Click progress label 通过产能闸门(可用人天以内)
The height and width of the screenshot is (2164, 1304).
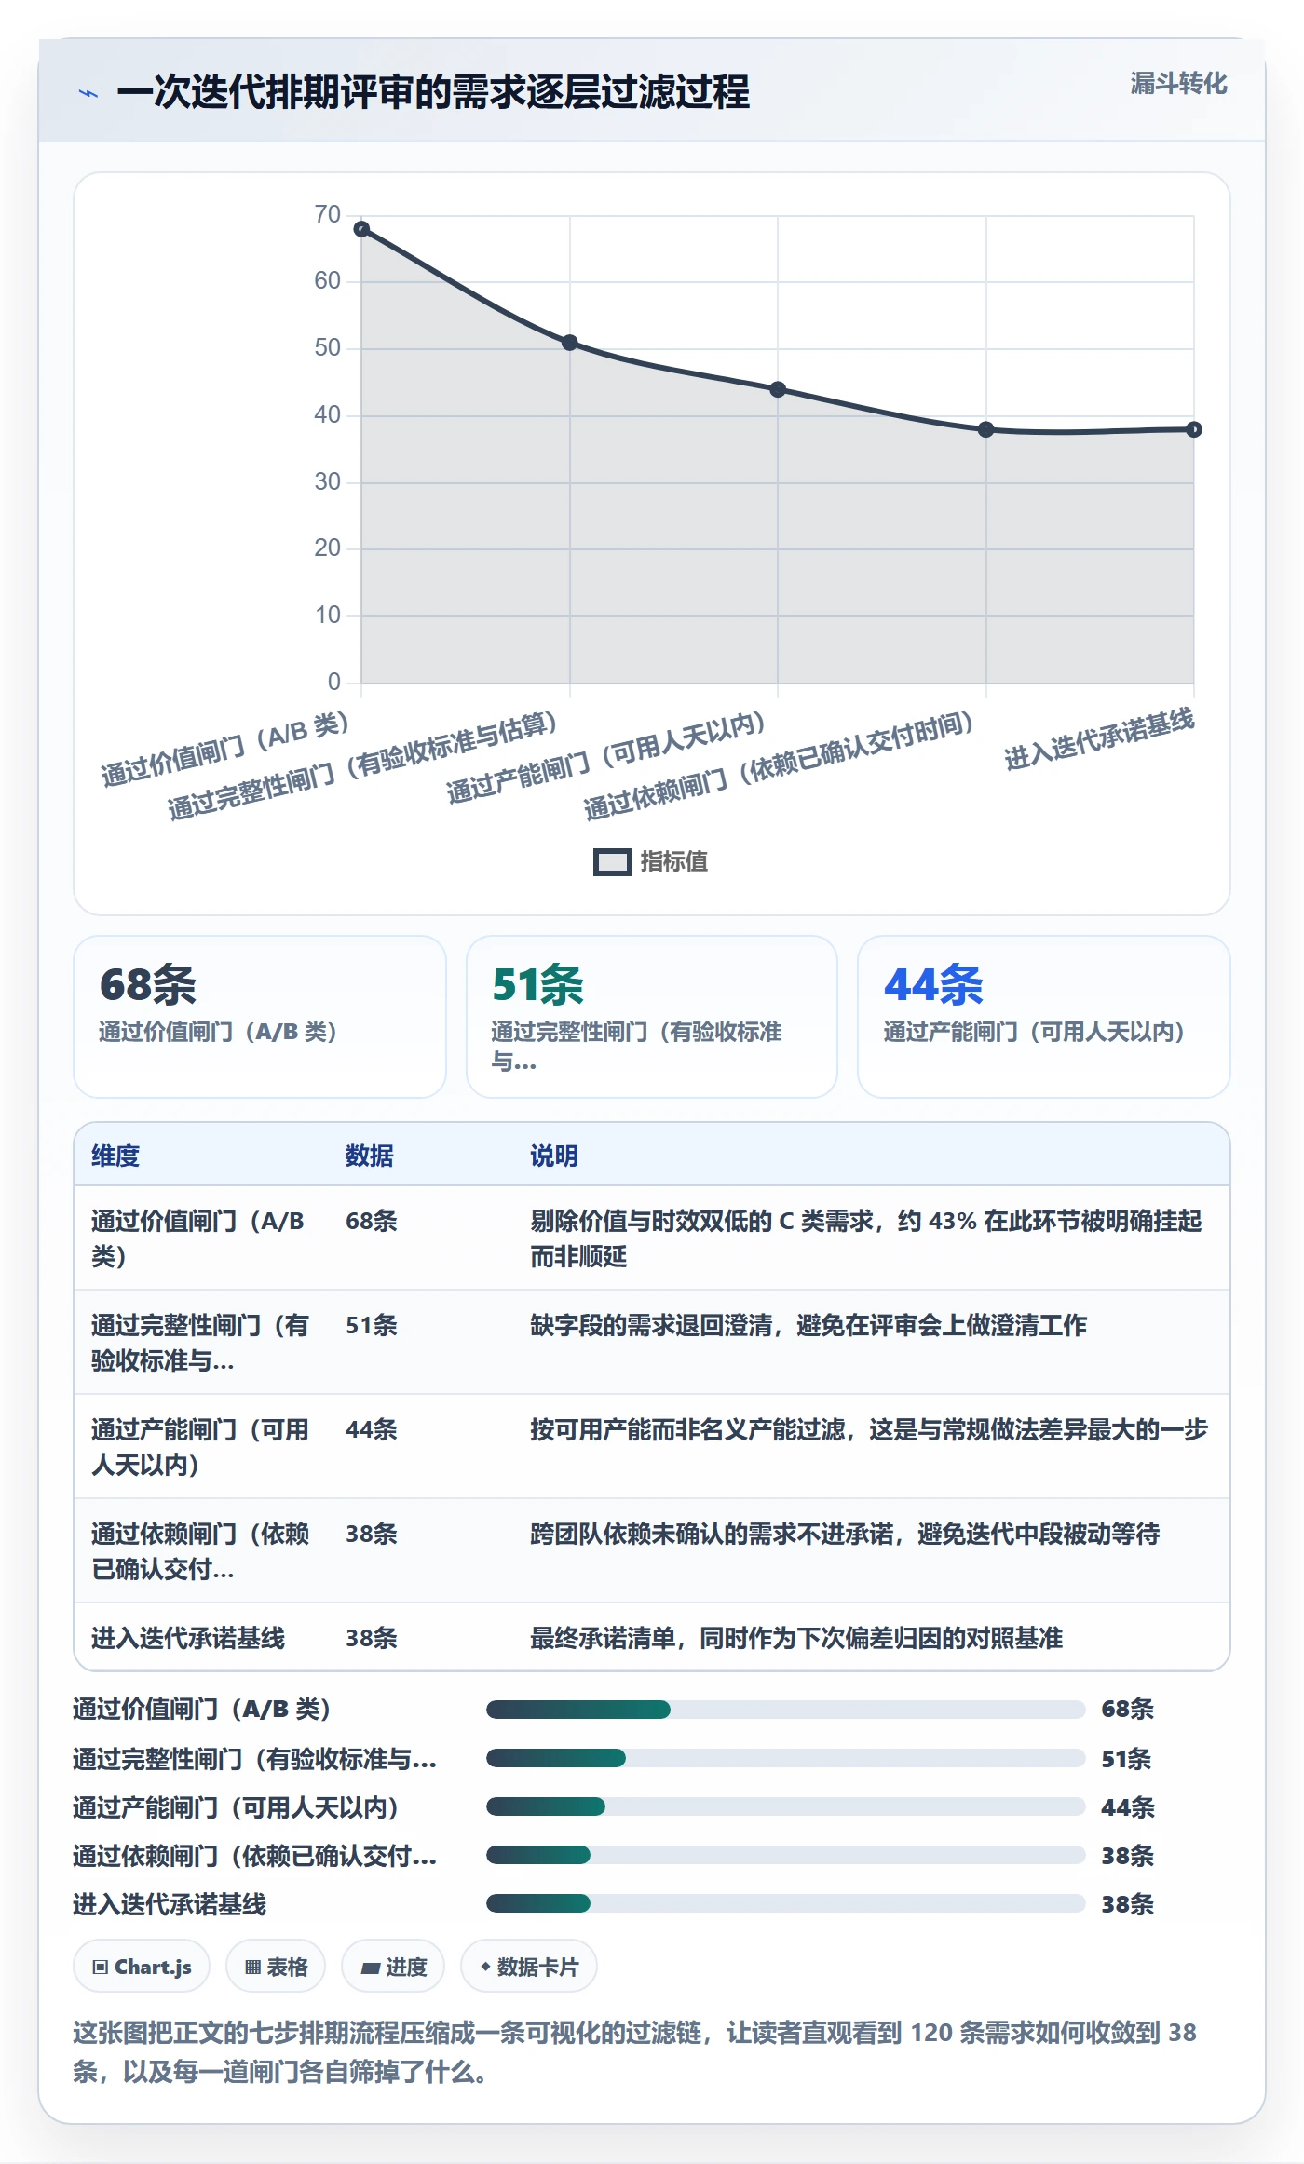[x=236, y=1807]
